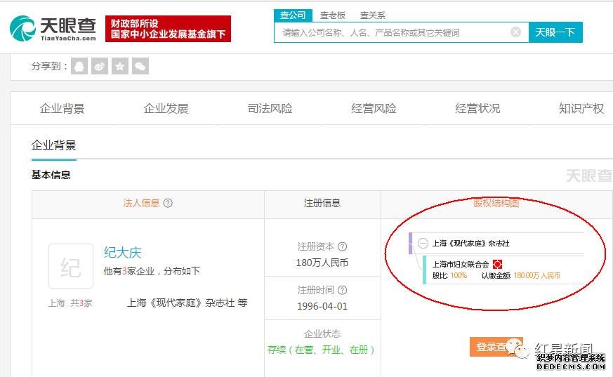Open the 企业发展 navigation tab
The height and width of the screenshot is (377, 613).
click(x=166, y=109)
